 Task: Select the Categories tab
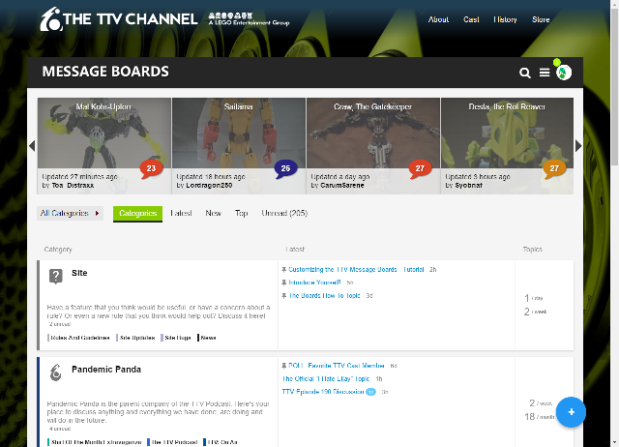[x=137, y=214]
